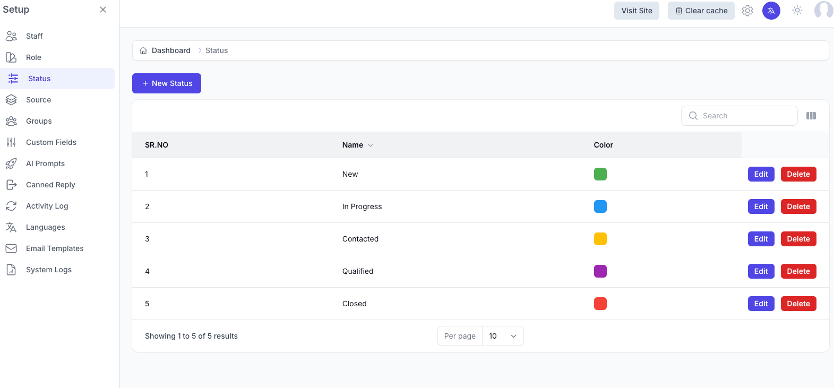Click trash icon on Clear cache
This screenshot has height=388, width=834.
coord(679,11)
